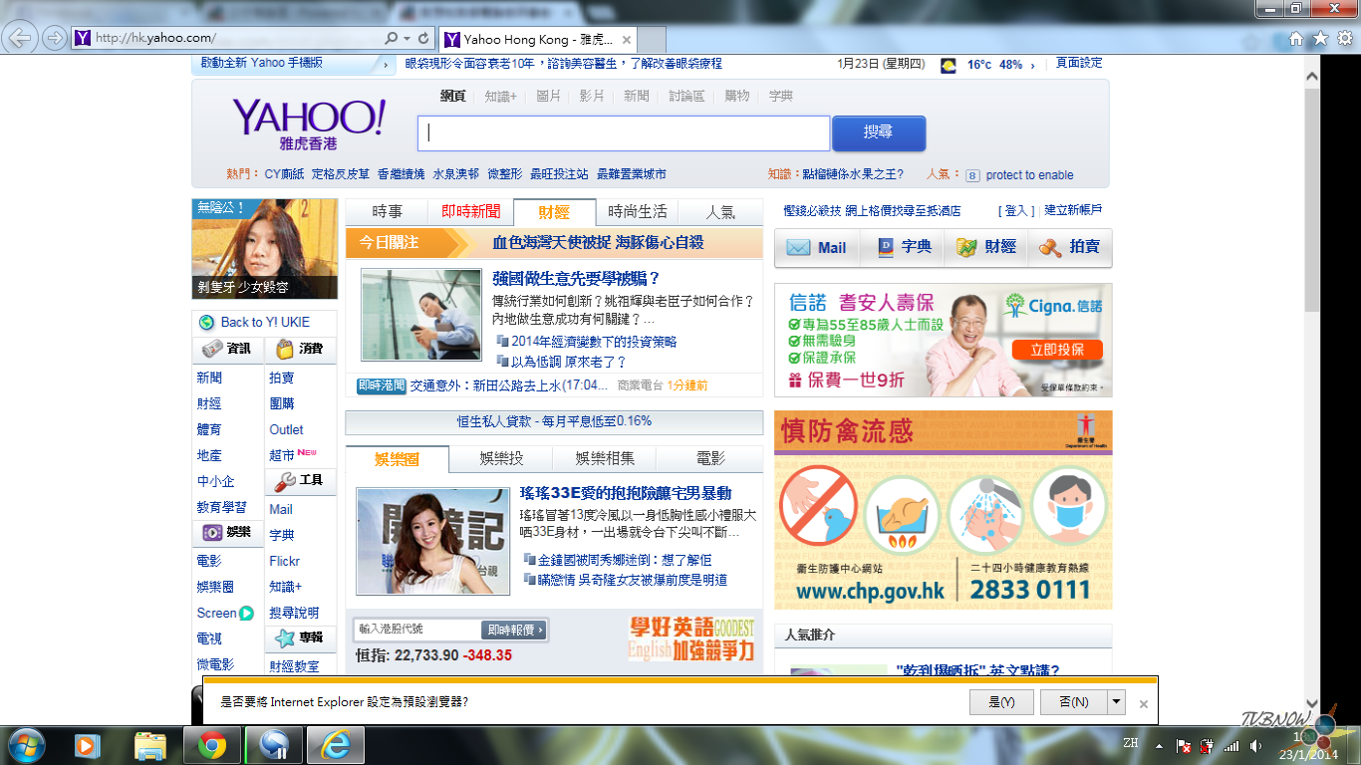Click 剝隻牙 少女毀容 photo thumbnail
Screen dimensions: 1361x765
(x=265, y=249)
